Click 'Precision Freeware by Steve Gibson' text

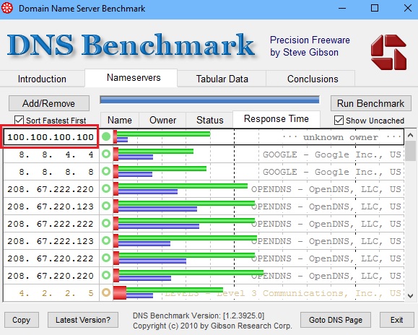310,46
